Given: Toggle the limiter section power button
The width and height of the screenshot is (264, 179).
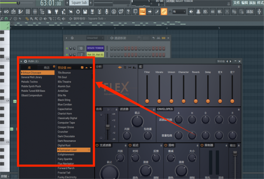Looking at the screenshot, I should [202, 145].
